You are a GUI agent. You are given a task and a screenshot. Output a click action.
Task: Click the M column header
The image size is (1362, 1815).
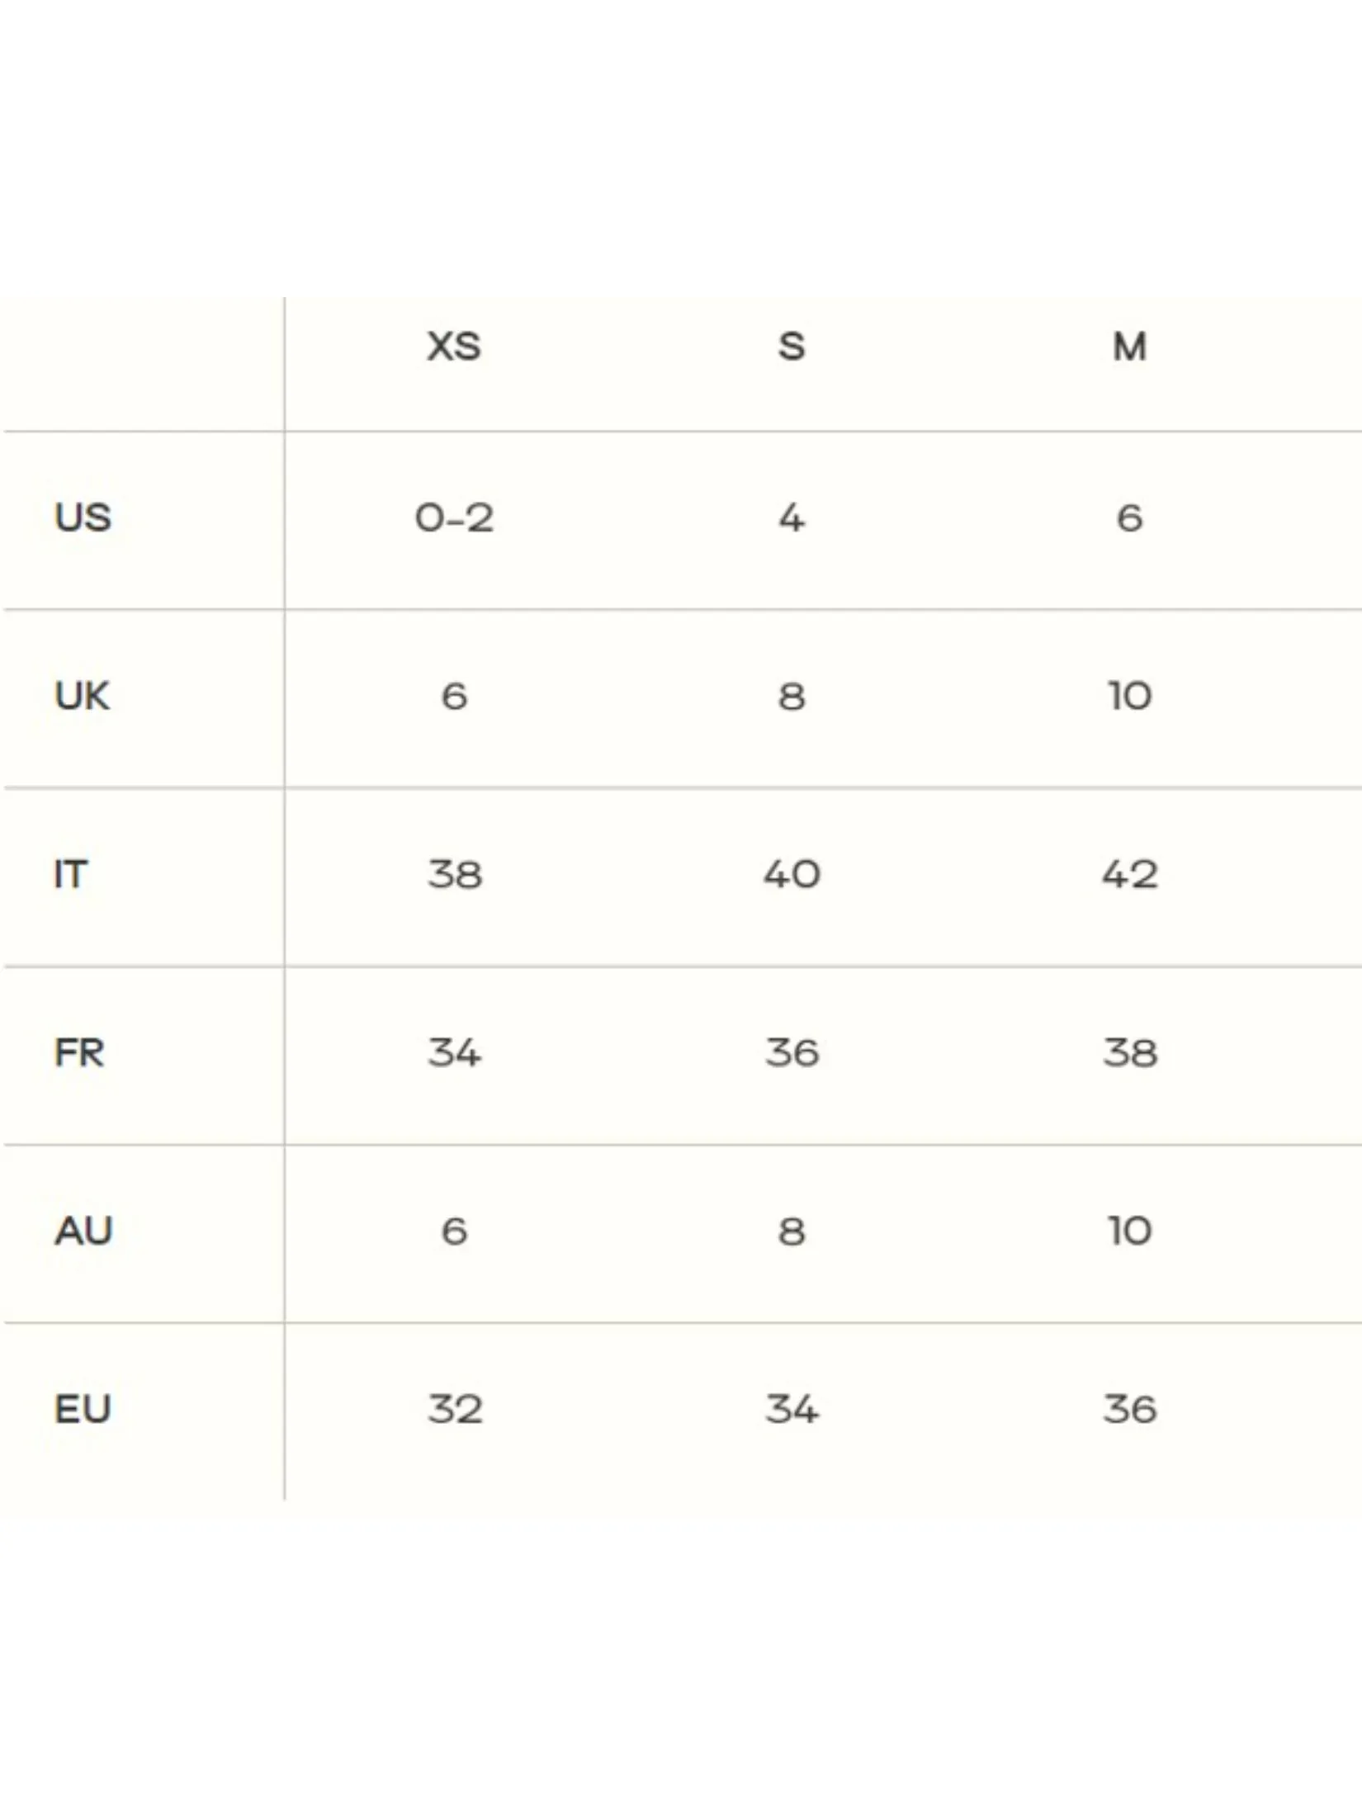point(1129,347)
